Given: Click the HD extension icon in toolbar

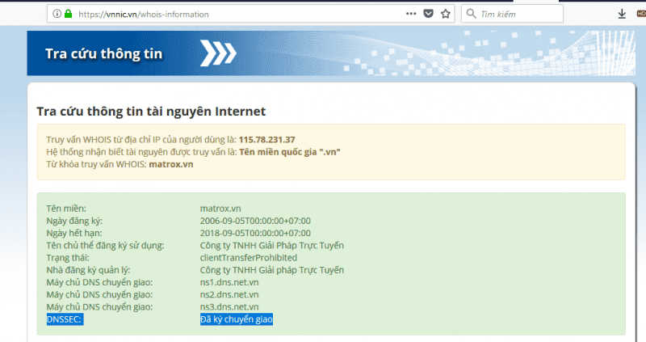Looking at the screenshot, I should coord(641,14).
